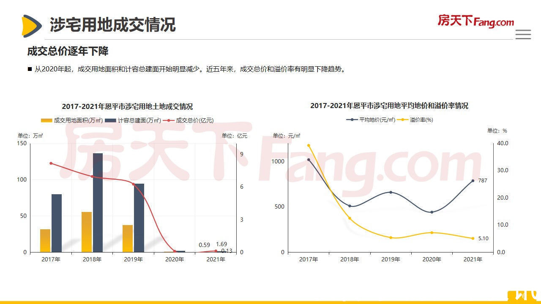Select the 2019年 orange bar
The width and height of the screenshot is (541, 304).
[x=128, y=239]
